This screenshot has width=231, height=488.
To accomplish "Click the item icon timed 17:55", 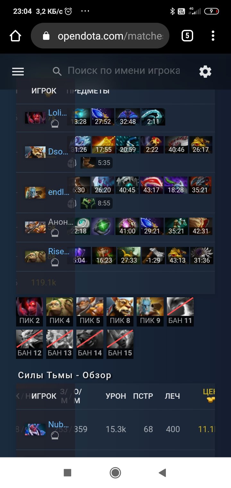I will (x=104, y=145).
